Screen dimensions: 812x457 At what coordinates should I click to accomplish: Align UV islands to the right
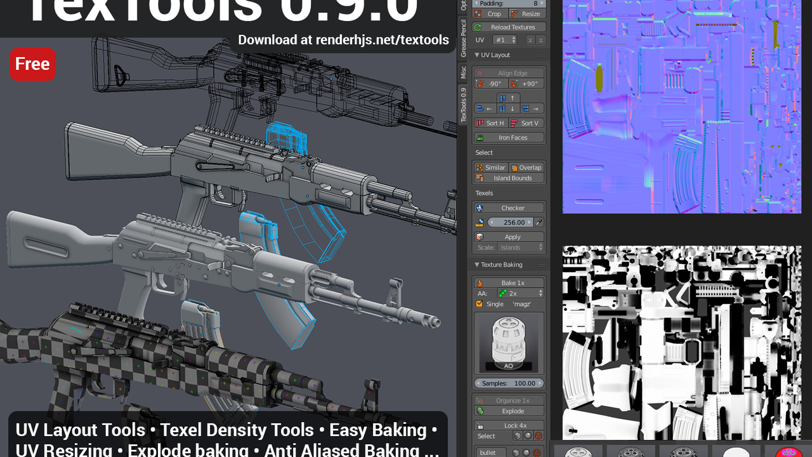click(532, 109)
